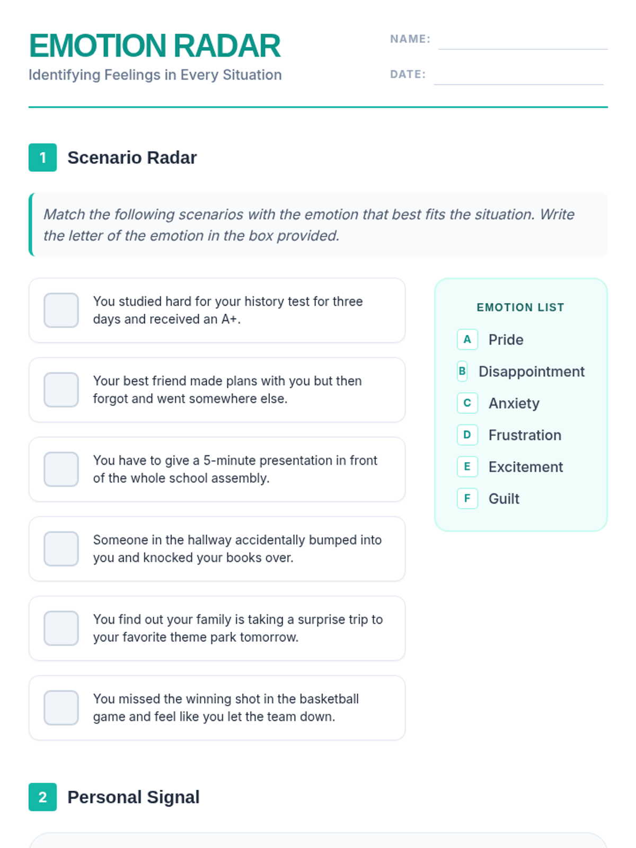Click the Emotion List panel header

[x=520, y=307]
